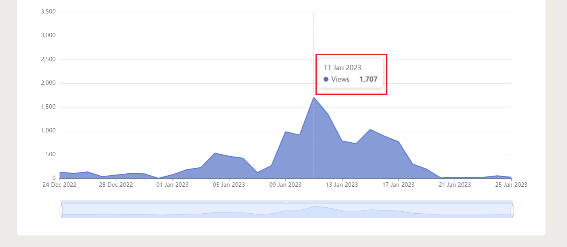567x247 pixels.
Task: Click the '1,500' y-axis label
Action: [x=48, y=107]
